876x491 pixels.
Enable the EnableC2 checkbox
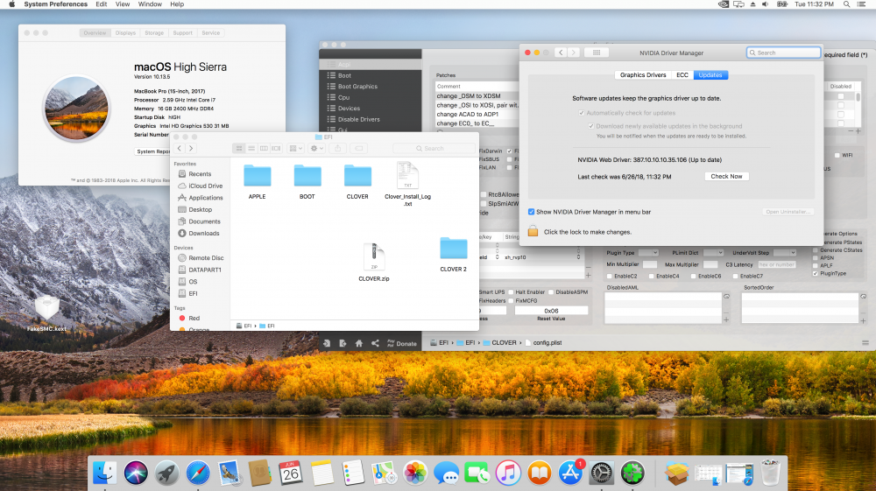(610, 277)
